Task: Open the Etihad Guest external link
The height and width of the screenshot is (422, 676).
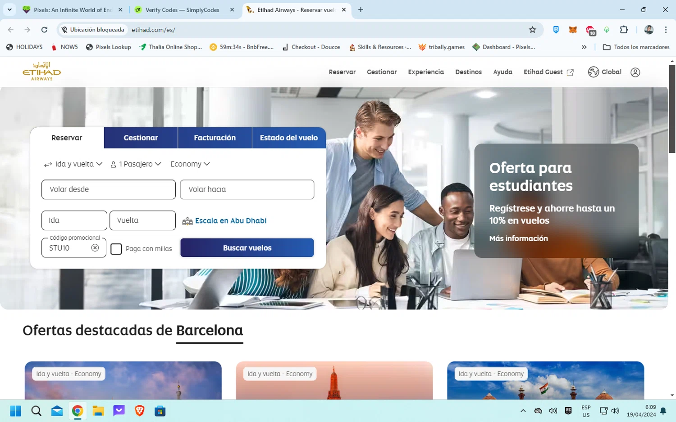Action: tap(548, 72)
